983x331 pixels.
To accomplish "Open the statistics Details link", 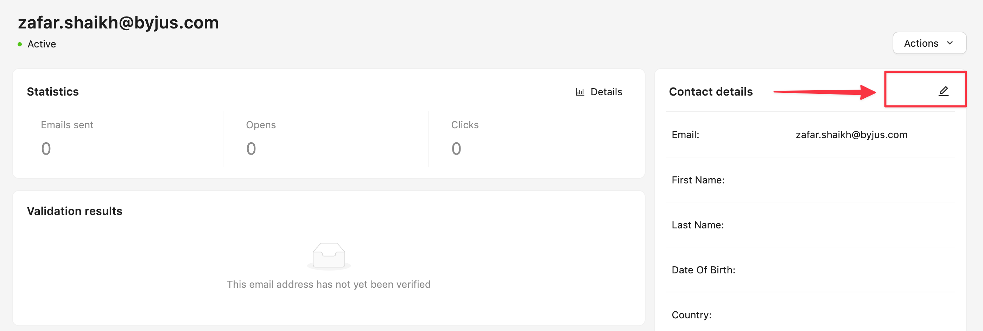I will tap(605, 92).
